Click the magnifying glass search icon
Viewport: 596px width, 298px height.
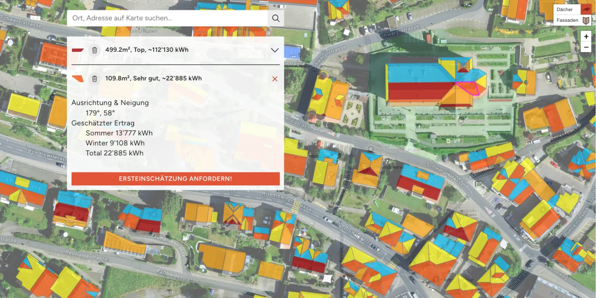(x=276, y=18)
